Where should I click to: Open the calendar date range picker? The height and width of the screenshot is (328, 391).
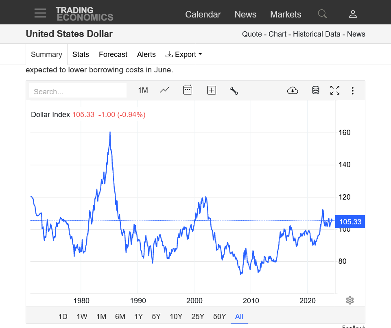click(x=188, y=90)
